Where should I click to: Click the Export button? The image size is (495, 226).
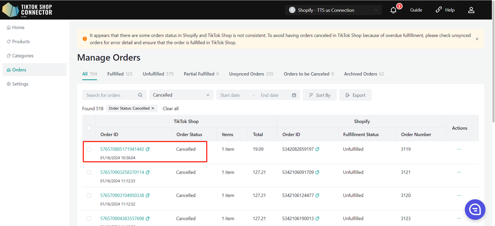tap(355, 95)
